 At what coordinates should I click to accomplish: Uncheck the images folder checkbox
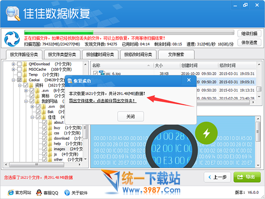(x=45, y=149)
